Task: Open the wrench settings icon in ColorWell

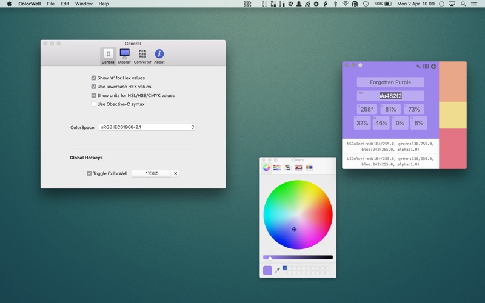Action: tap(418, 66)
